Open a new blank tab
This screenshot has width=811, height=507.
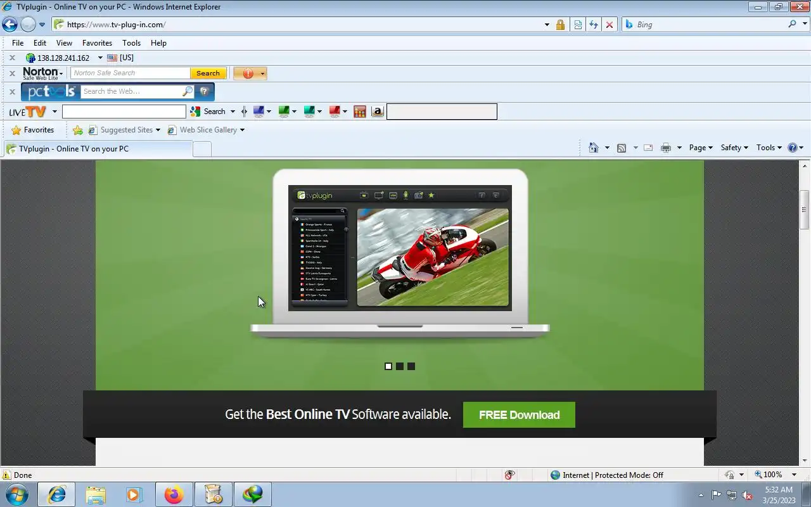tap(202, 150)
